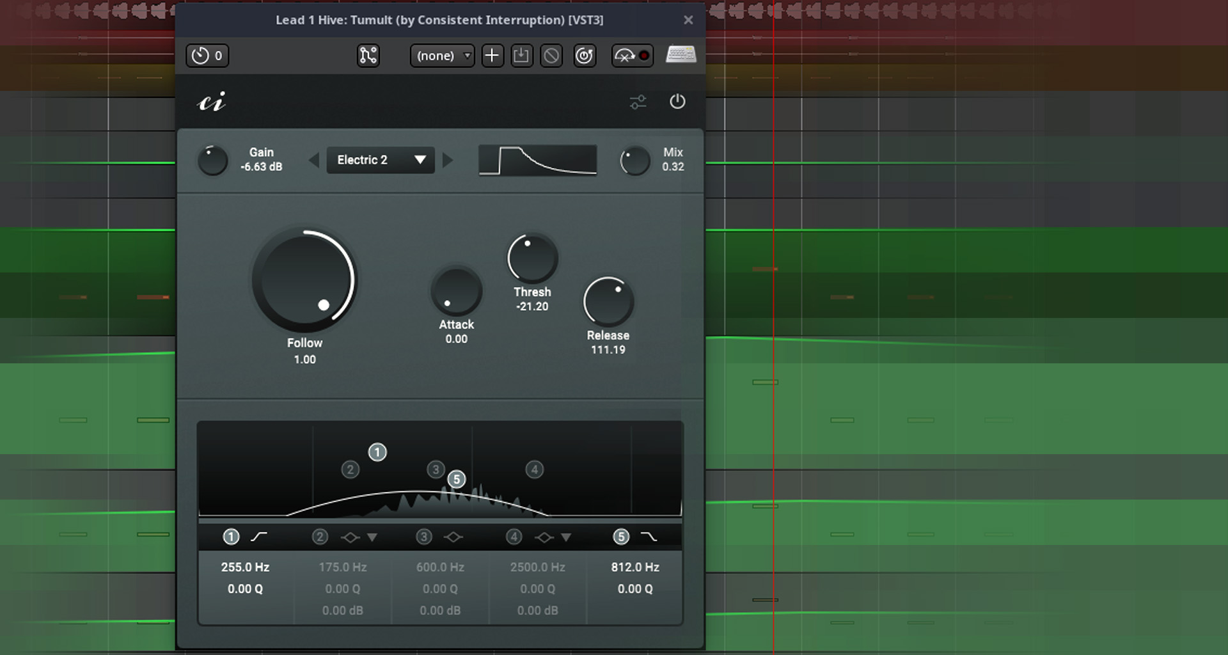
Task: Toggle EQ band 2 enable button
Action: [x=320, y=537]
